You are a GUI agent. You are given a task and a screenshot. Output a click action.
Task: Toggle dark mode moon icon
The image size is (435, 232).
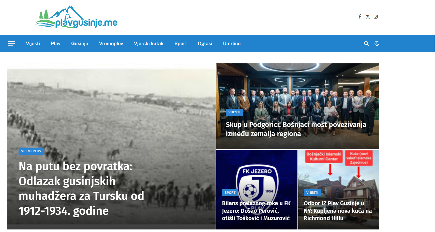(x=377, y=43)
